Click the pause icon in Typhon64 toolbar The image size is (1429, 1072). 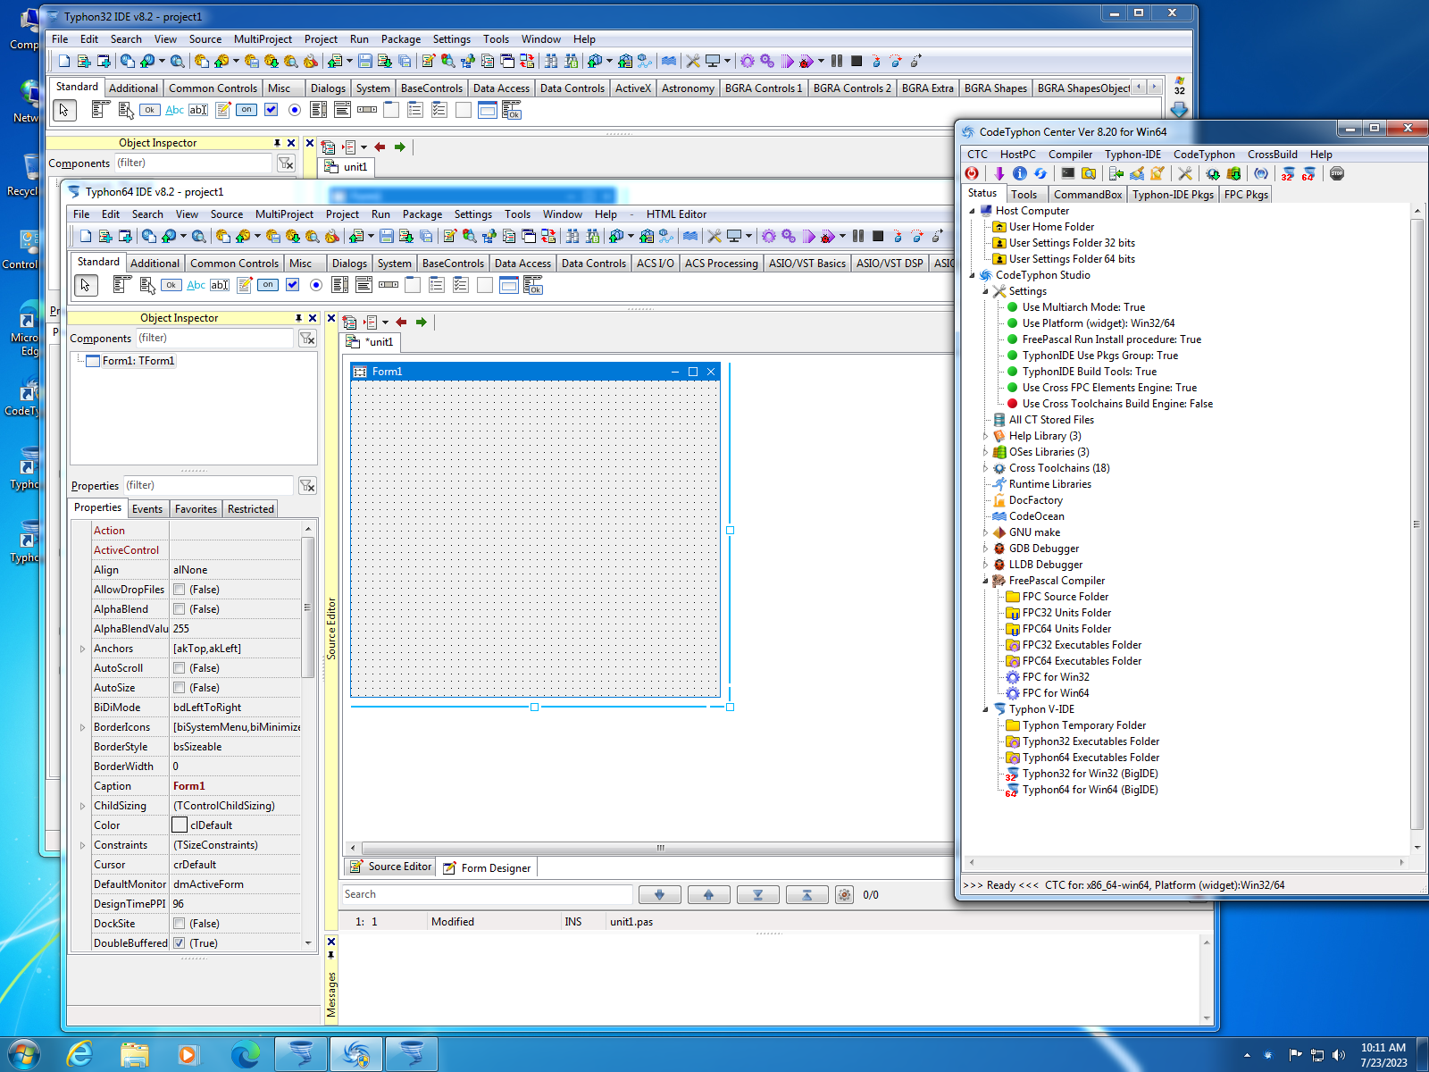pyautogui.click(x=858, y=237)
